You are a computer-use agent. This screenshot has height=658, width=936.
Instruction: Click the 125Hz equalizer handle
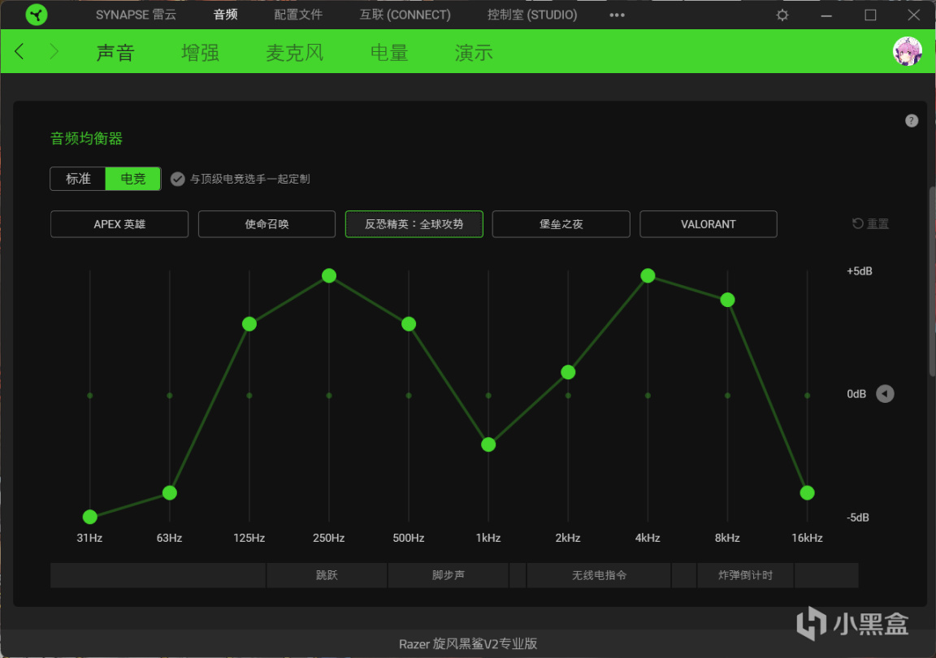pyautogui.click(x=249, y=323)
